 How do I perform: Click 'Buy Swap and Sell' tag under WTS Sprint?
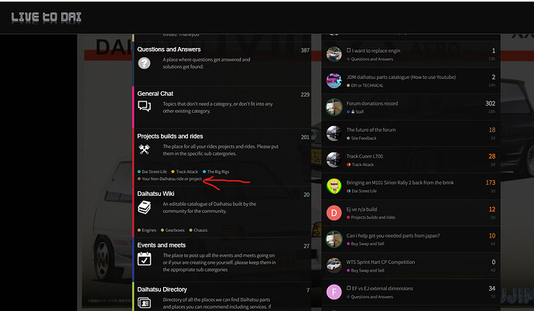365,271
